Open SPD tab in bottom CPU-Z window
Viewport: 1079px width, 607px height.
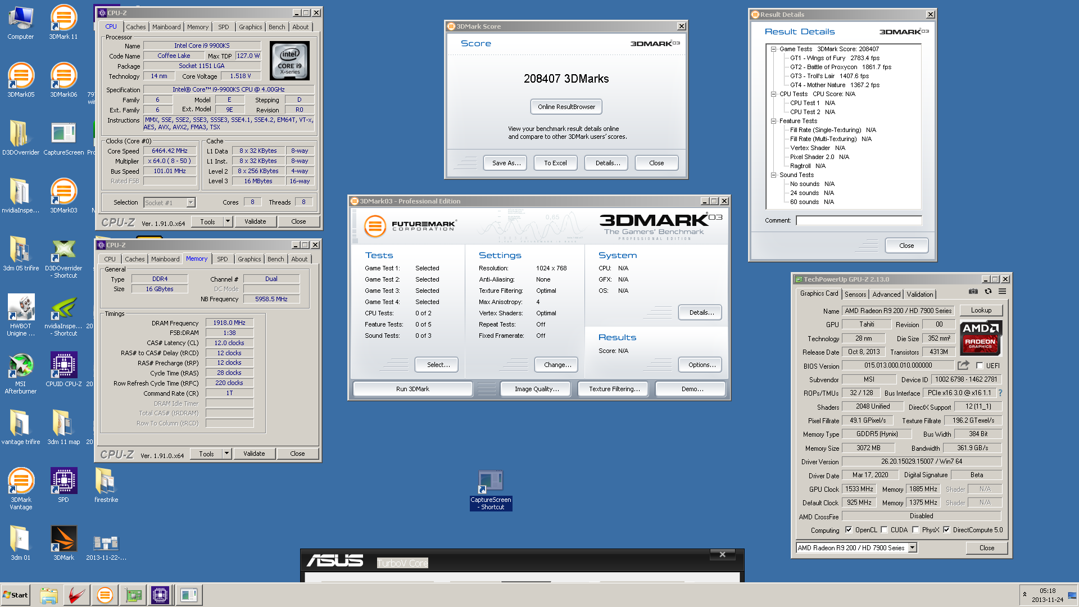223,259
